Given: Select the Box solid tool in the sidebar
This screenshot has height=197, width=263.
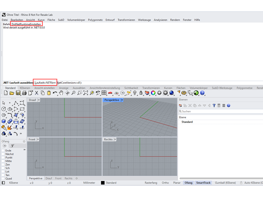Looking at the screenshot, I should [4, 121].
